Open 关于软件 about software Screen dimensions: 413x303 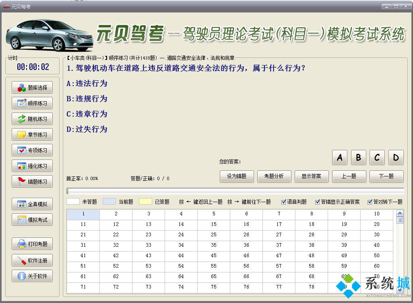(x=32, y=276)
